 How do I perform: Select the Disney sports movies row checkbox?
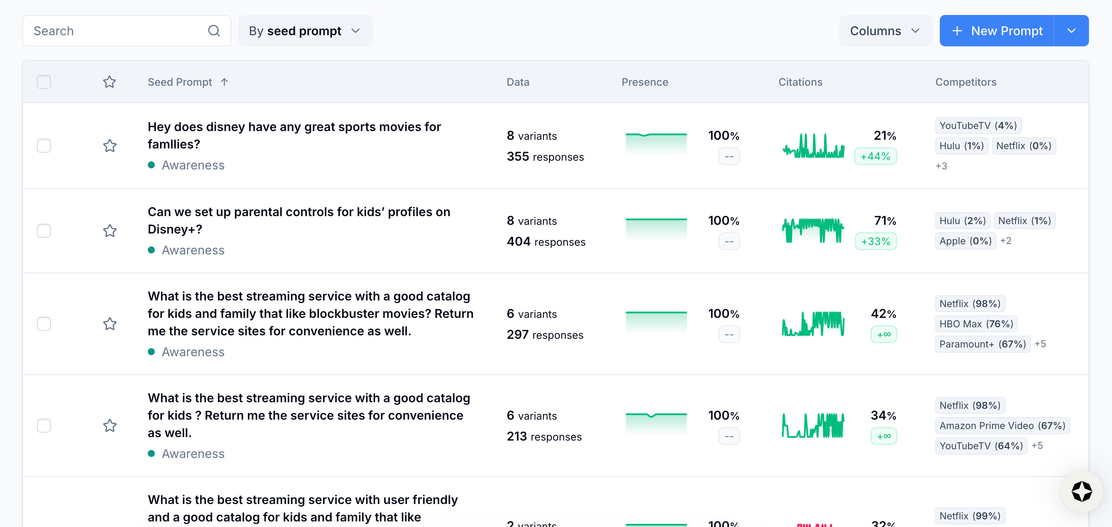point(44,145)
